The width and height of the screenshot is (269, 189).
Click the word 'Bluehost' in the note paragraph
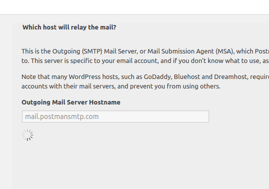[x=187, y=77]
